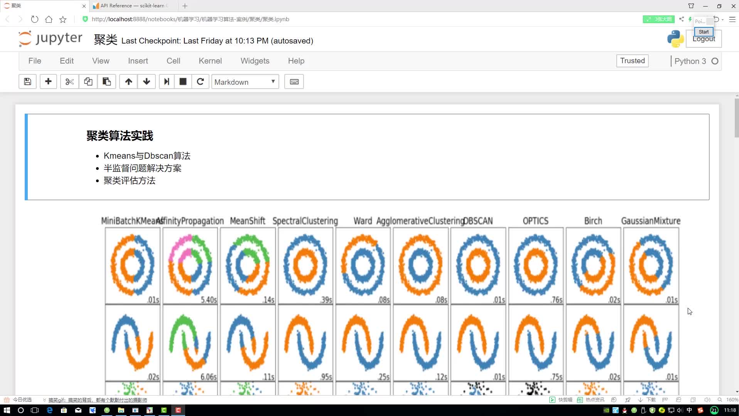Interrupt the kernel with the stop icon
This screenshot has height=416, width=739.
tap(183, 82)
